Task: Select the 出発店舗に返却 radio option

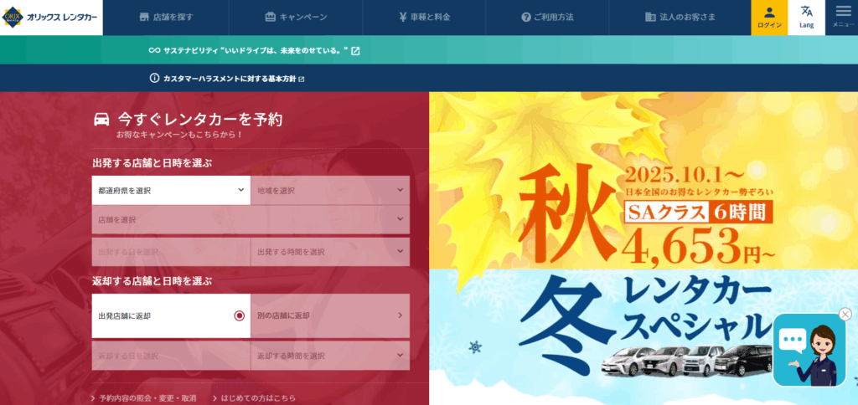Action: (x=171, y=316)
